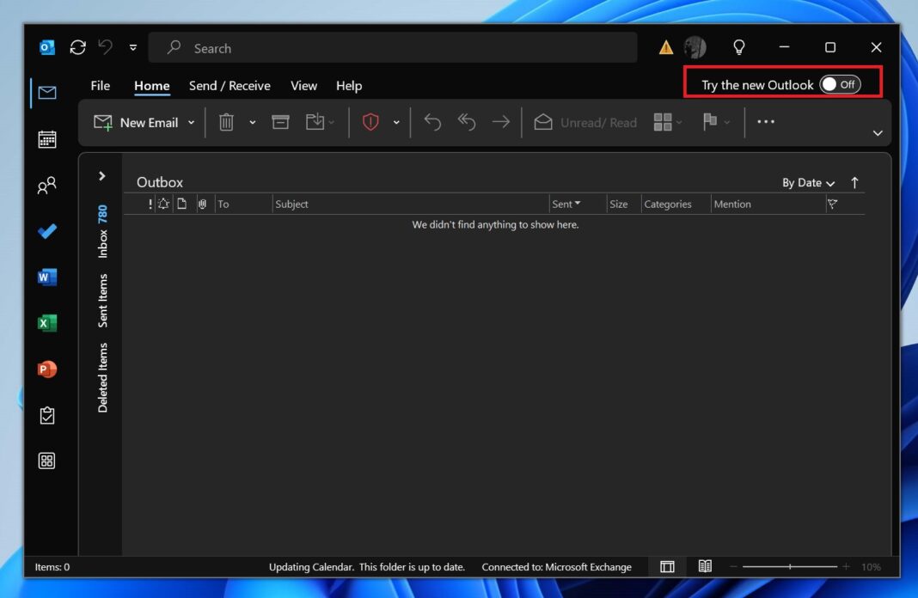Select the People icon in the sidebar
The width and height of the screenshot is (918, 598).
pos(48,185)
